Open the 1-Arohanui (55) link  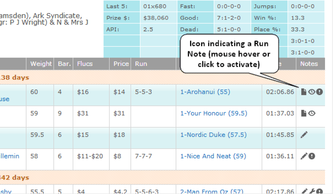(205, 92)
